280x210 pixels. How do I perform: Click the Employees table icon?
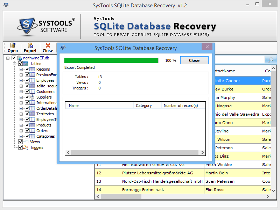pyautogui.click(x=32, y=80)
